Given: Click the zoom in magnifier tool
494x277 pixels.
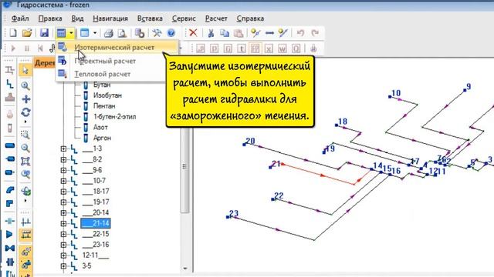Looking at the screenshot, I should 25,85.
